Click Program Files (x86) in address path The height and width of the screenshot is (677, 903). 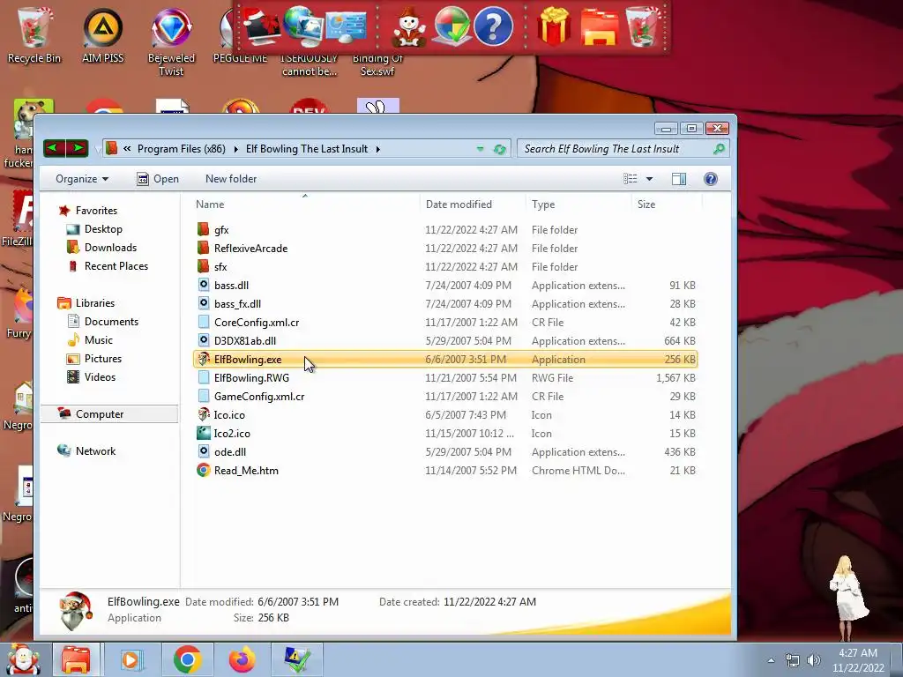182,149
